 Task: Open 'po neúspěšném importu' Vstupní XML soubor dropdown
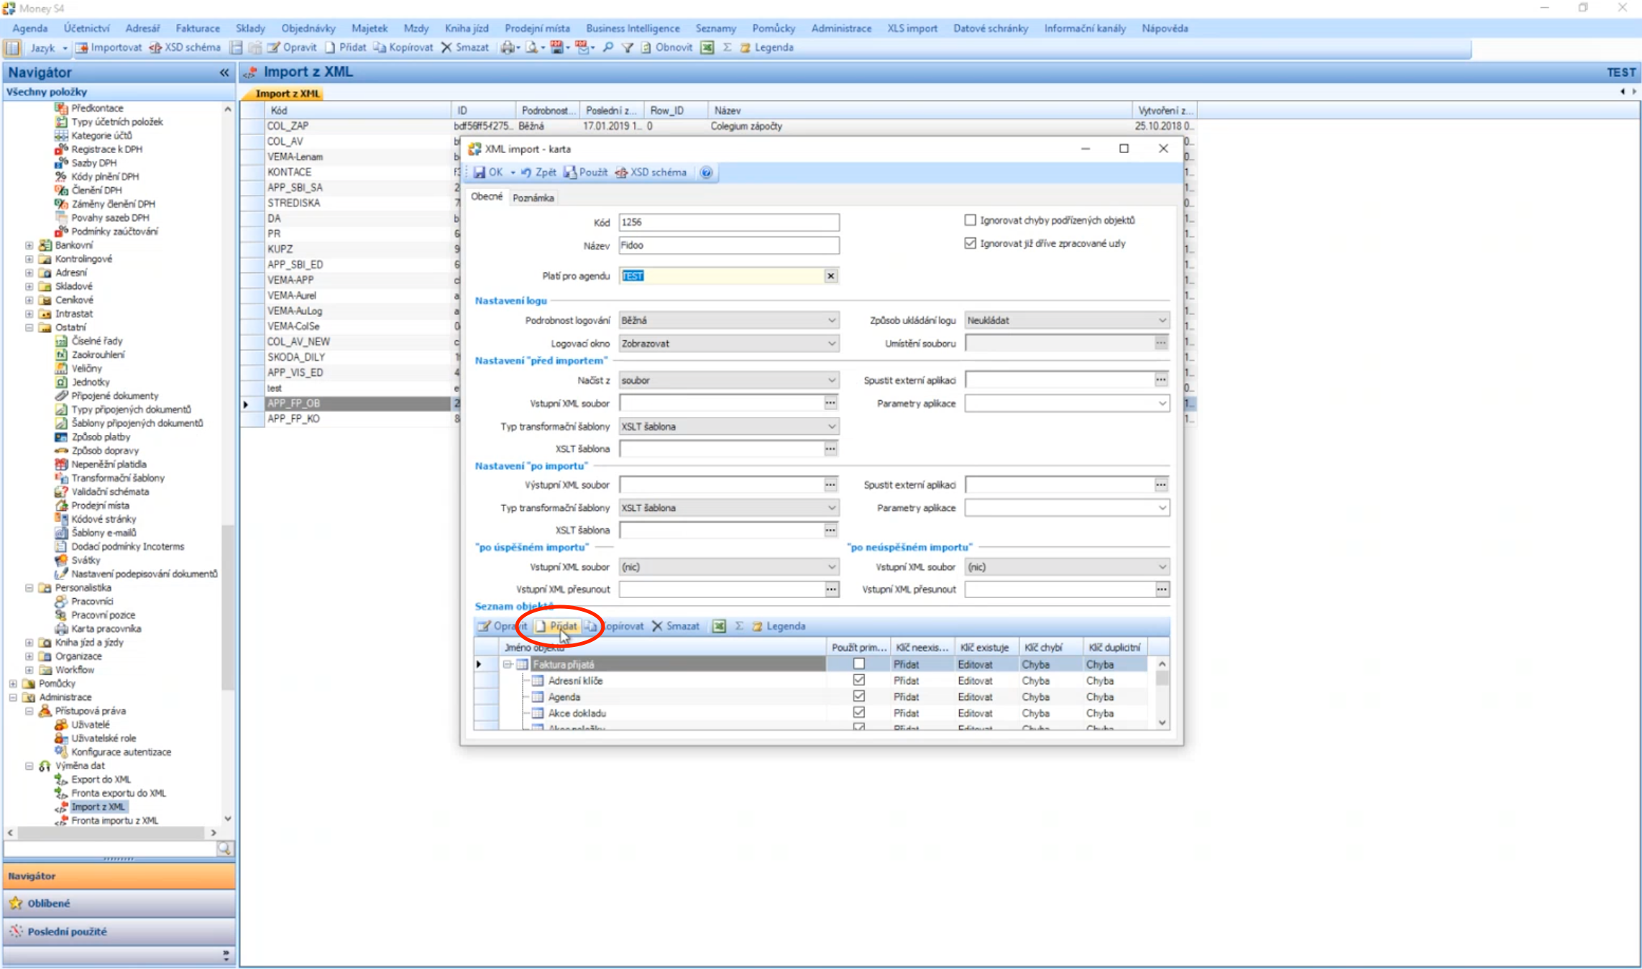pos(1162,567)
